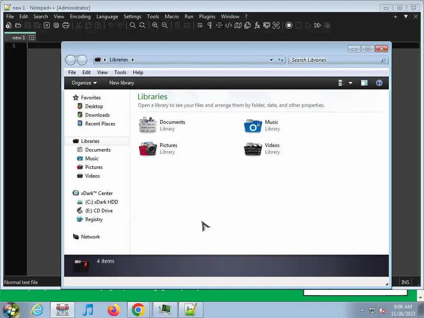Open Explorer View menu
This screenshot has height=318, width=424.
coord(103,72)
